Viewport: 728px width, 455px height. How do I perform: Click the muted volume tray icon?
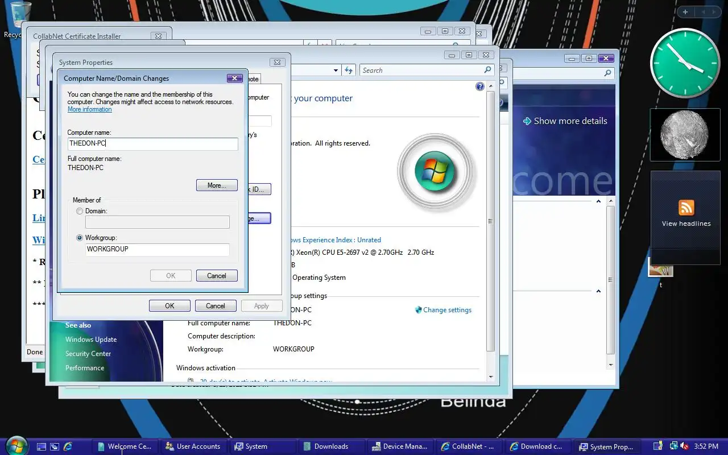pyautogui.click(x=685, y=446)
